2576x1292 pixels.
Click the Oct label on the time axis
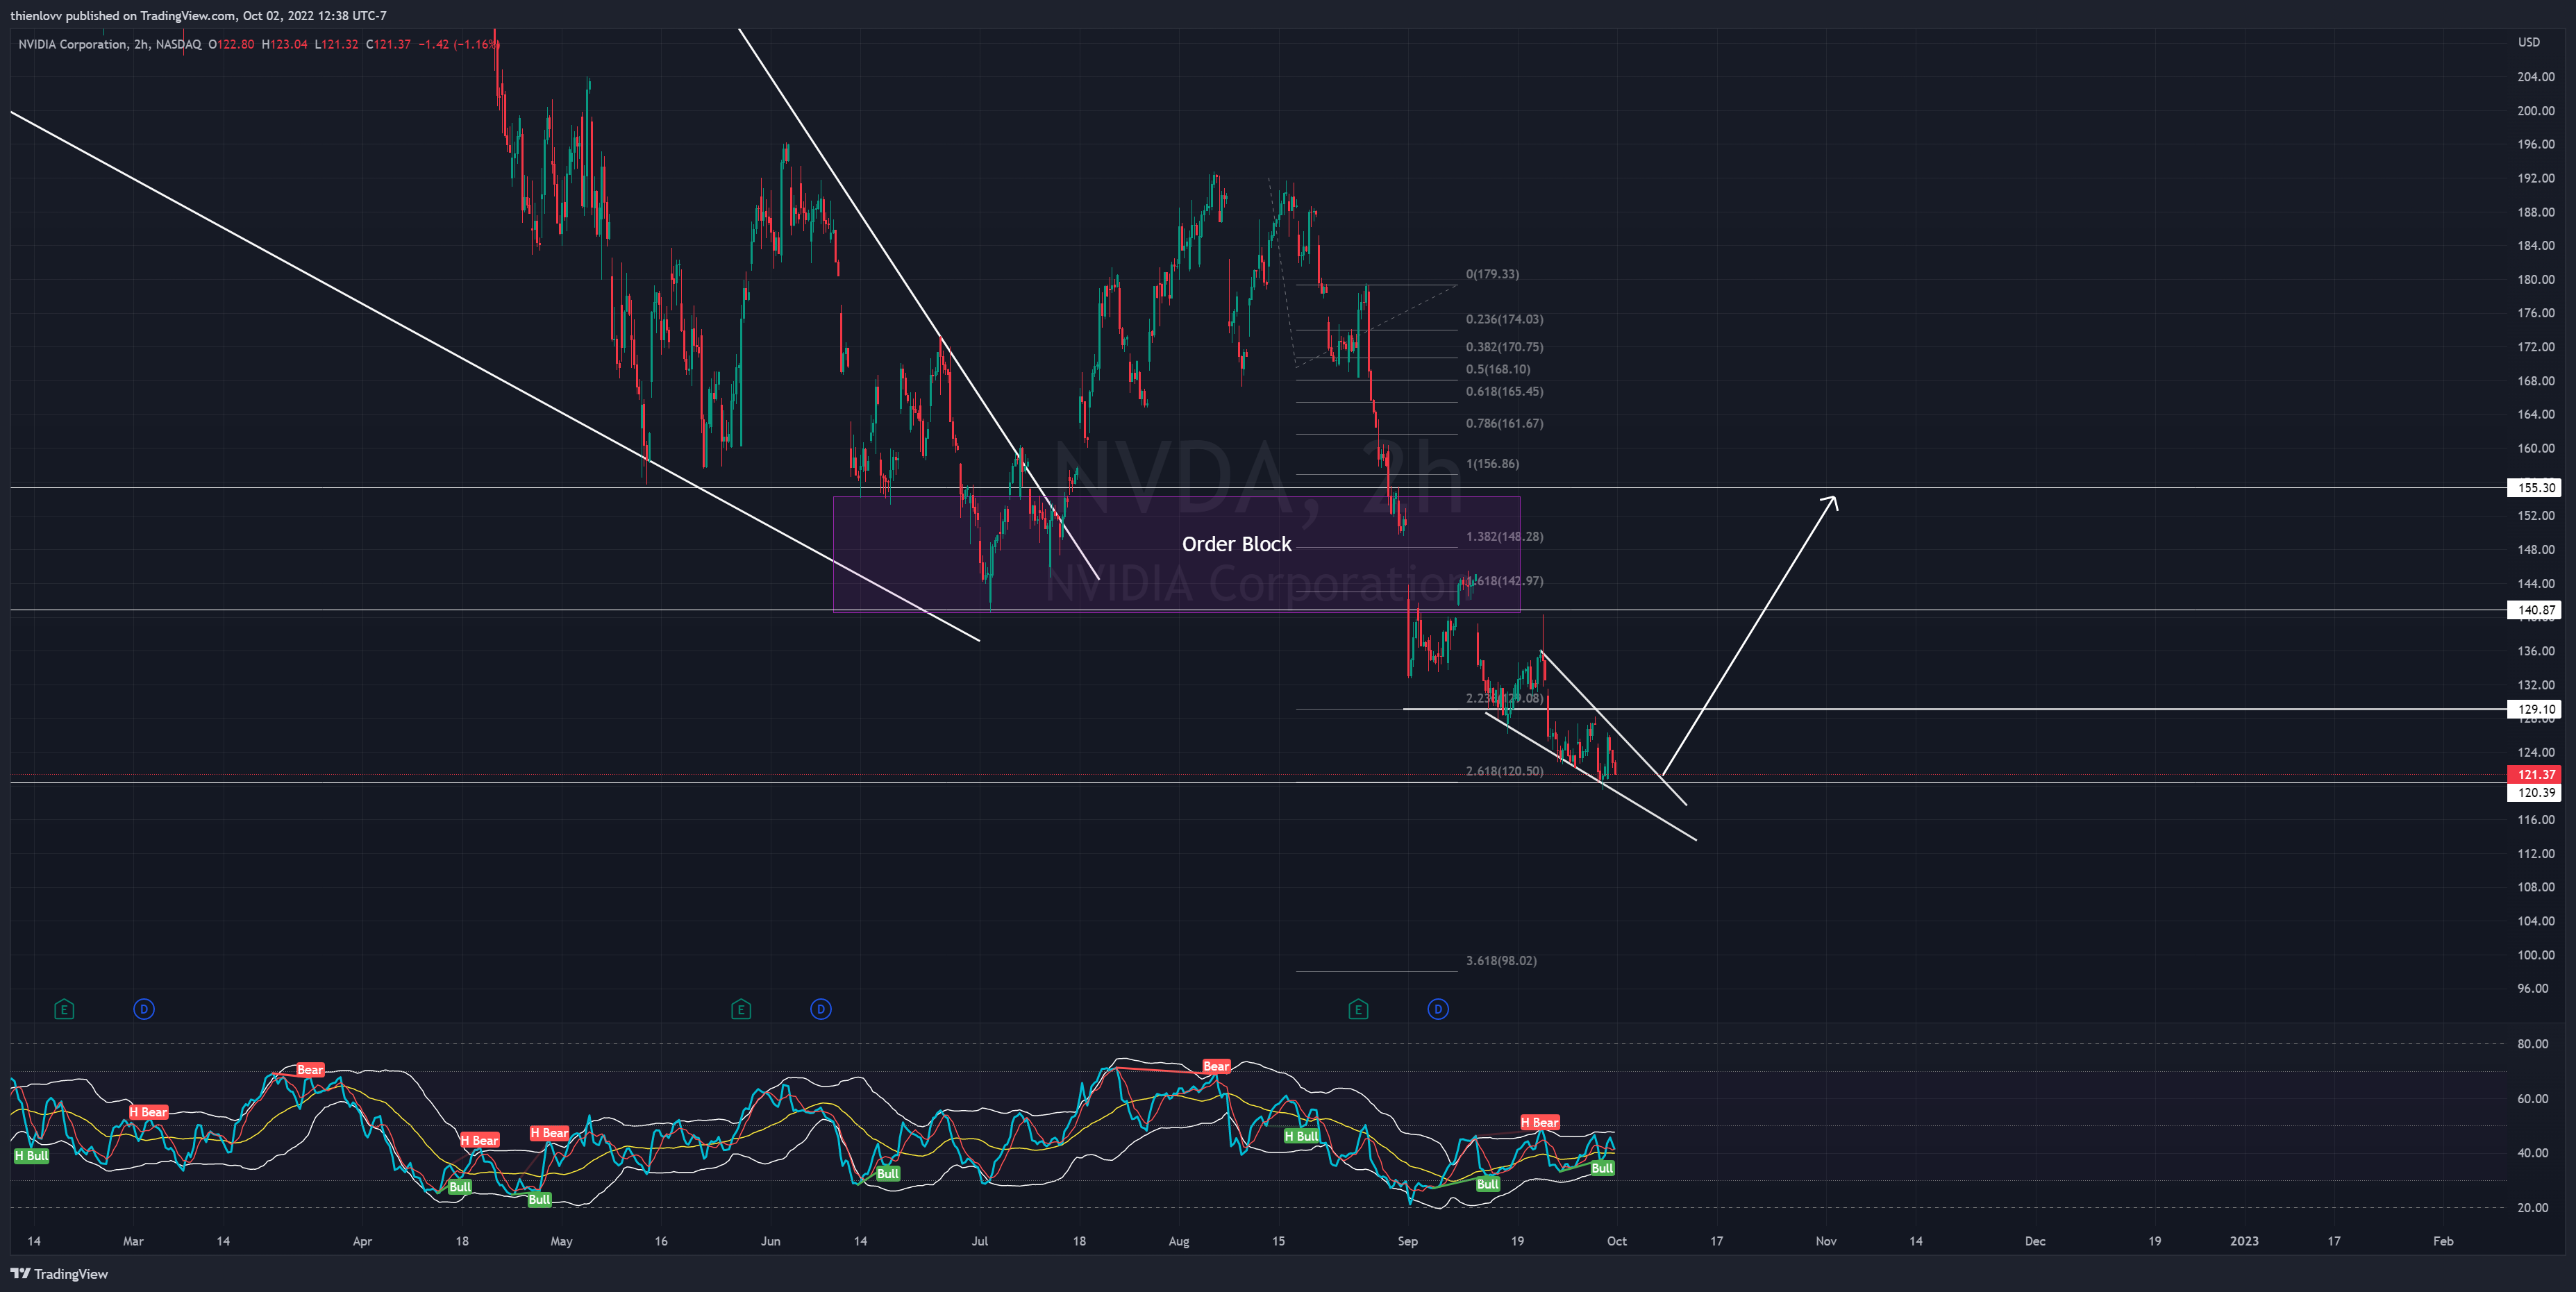(x=1616, y=1241)
